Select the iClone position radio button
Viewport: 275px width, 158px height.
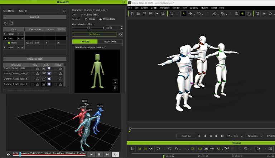pos(86,19)
